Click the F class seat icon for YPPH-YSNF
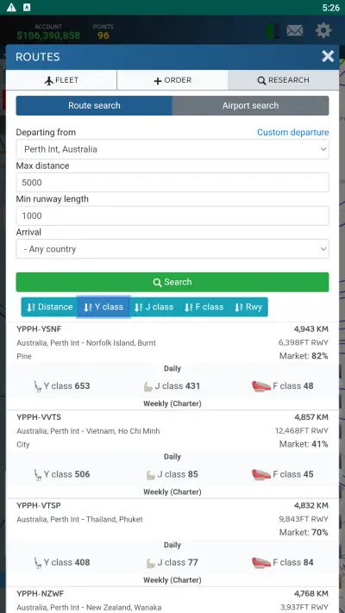Image resolution: width=345 pixels, height=613 pixels. [261, 386]
